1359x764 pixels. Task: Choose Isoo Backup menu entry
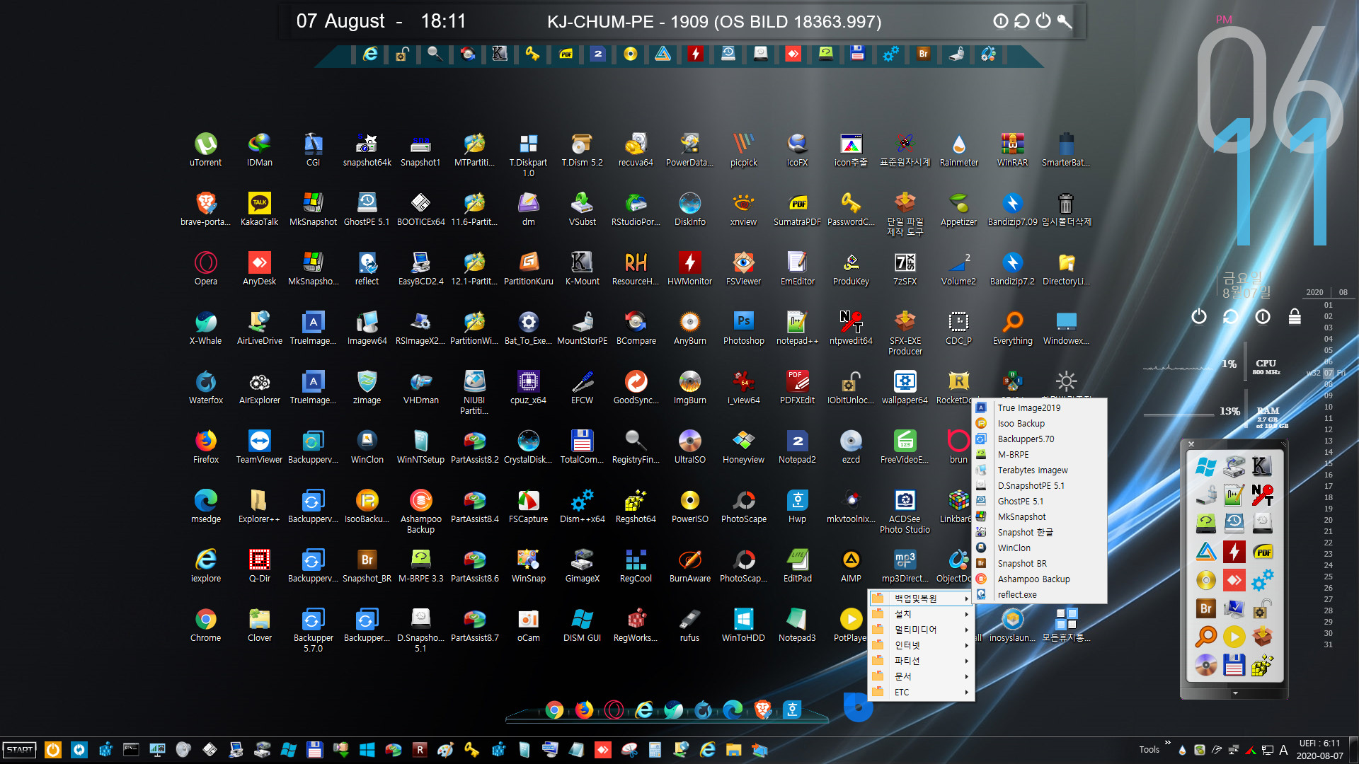pos(1040,424)
